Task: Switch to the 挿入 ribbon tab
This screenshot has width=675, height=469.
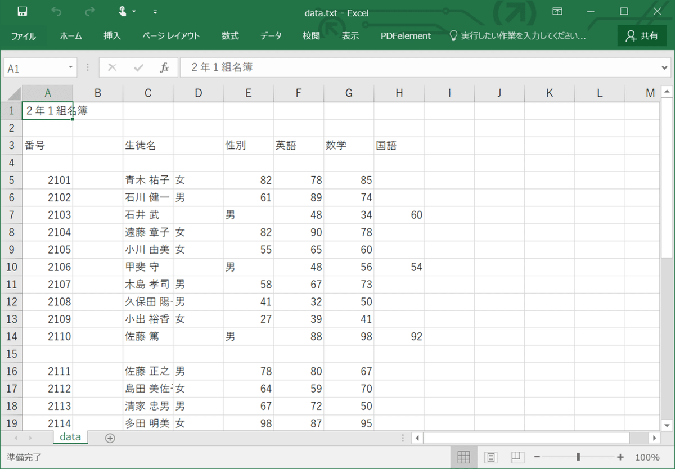Action: tap(112, 36)
